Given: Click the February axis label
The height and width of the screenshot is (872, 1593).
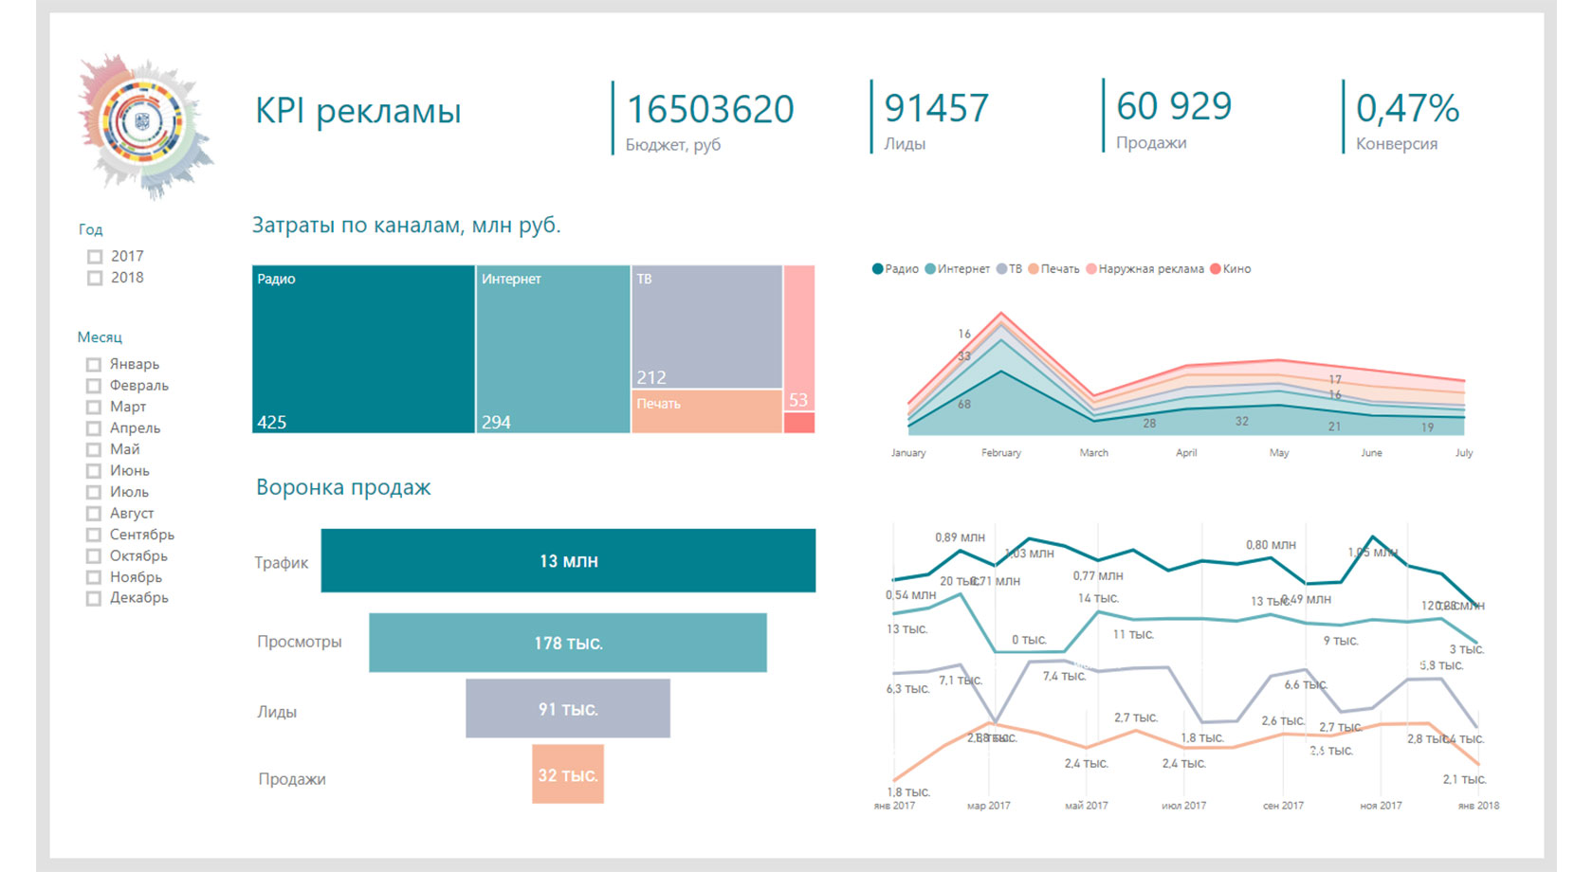Looking at the screenshot, I should [1001, 453].
